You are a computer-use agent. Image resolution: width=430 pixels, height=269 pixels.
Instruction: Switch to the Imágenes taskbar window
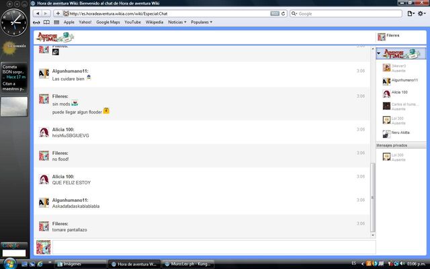81,264
